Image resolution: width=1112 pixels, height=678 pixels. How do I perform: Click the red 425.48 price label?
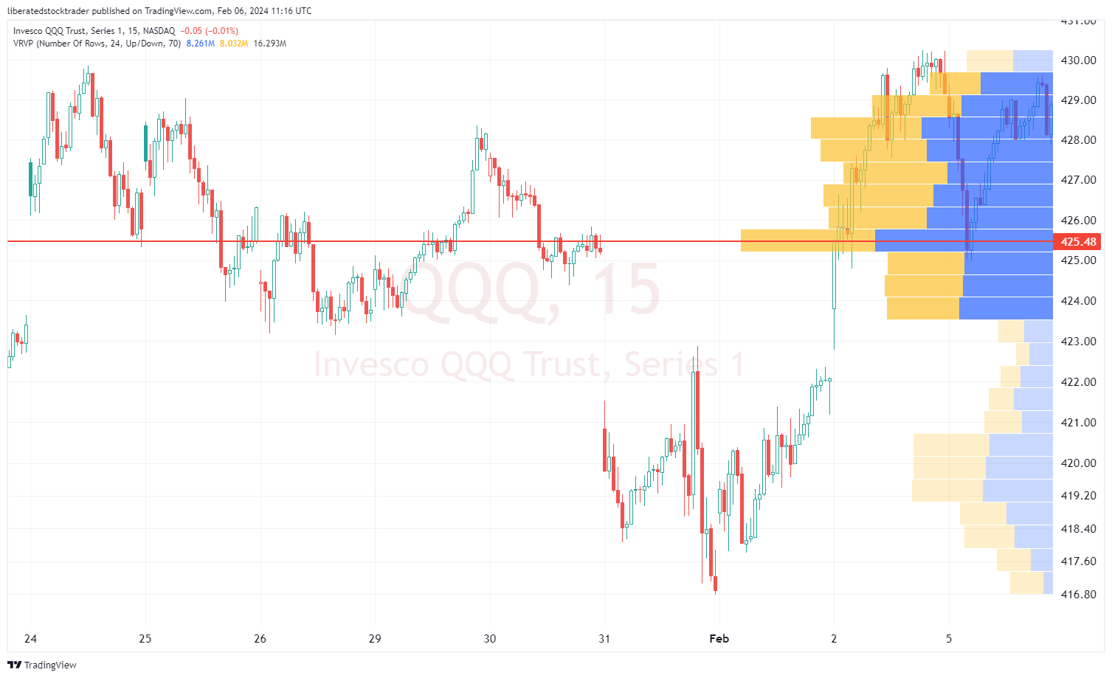[1078, 241]
